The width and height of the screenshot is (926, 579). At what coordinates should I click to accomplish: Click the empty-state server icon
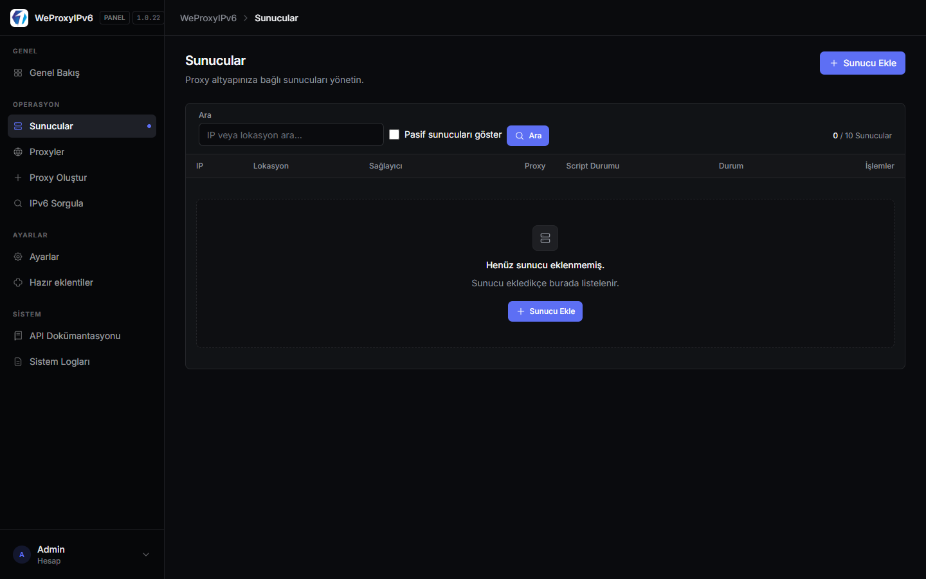545,238
